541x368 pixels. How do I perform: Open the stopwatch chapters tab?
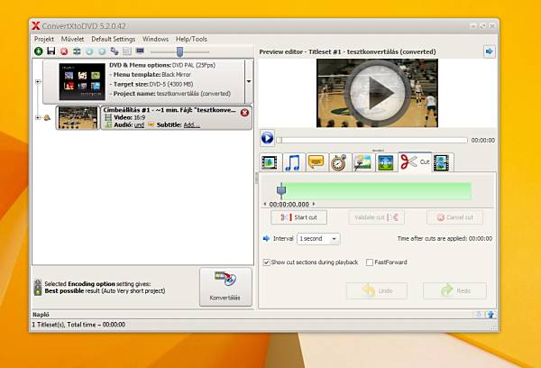tap(339, 162)
